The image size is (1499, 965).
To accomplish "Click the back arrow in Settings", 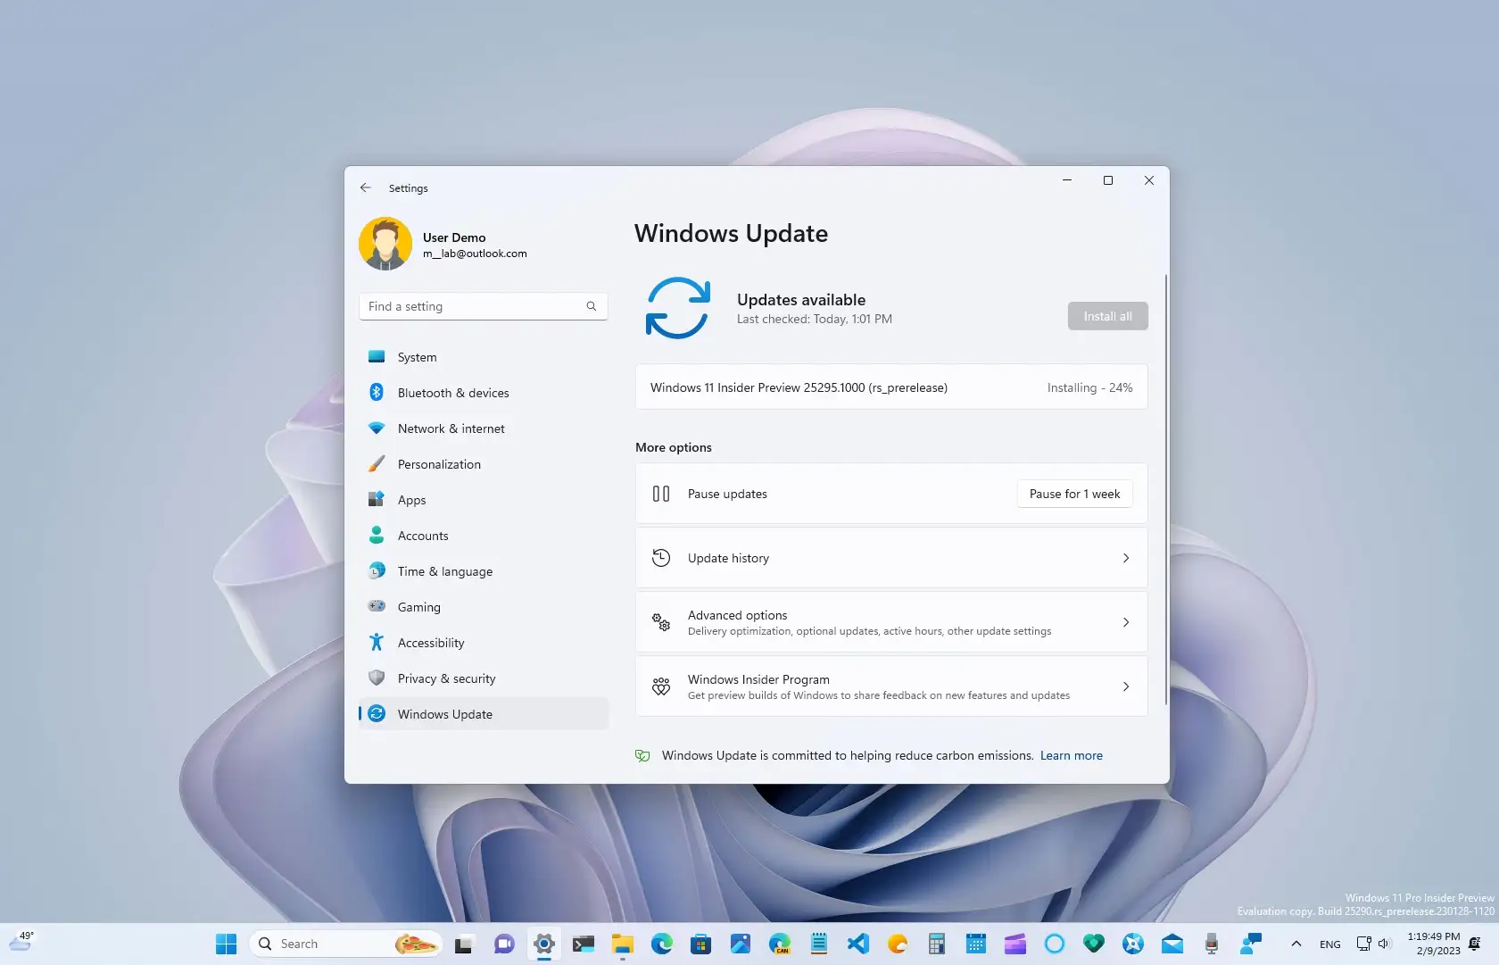I will coord(366,187).
